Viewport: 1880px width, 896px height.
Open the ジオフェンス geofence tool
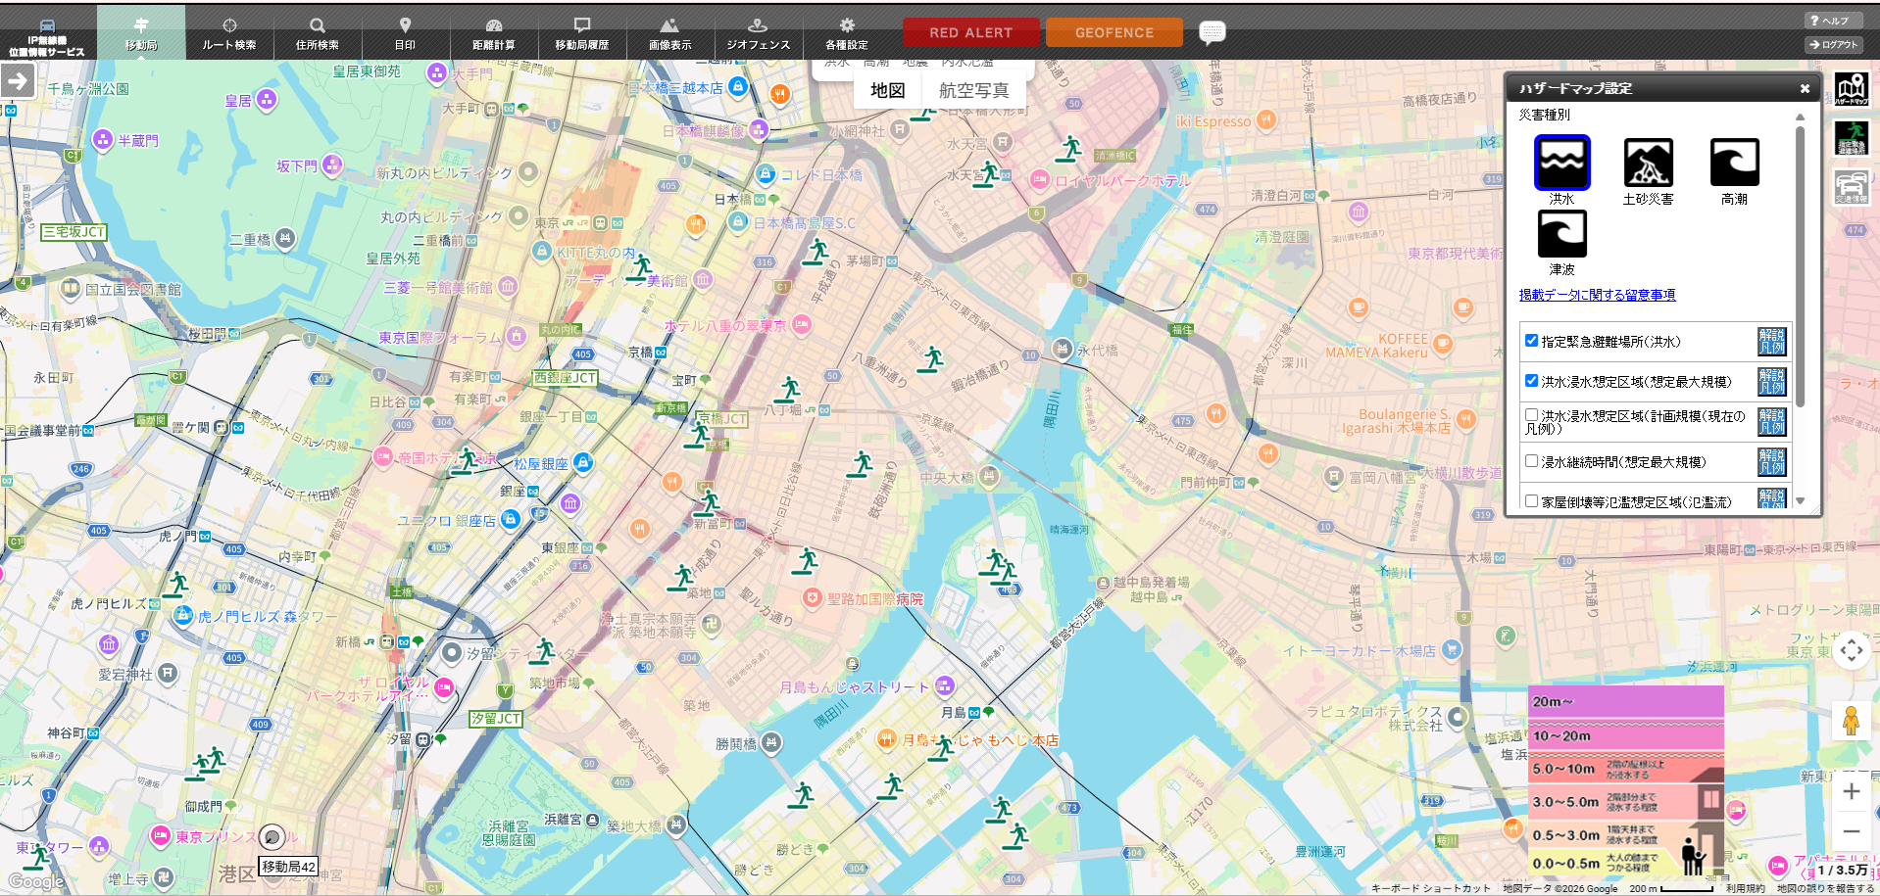758,32
